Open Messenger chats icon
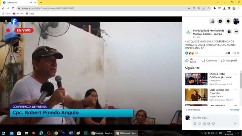The image size is (242, 136). click(220, 21)
